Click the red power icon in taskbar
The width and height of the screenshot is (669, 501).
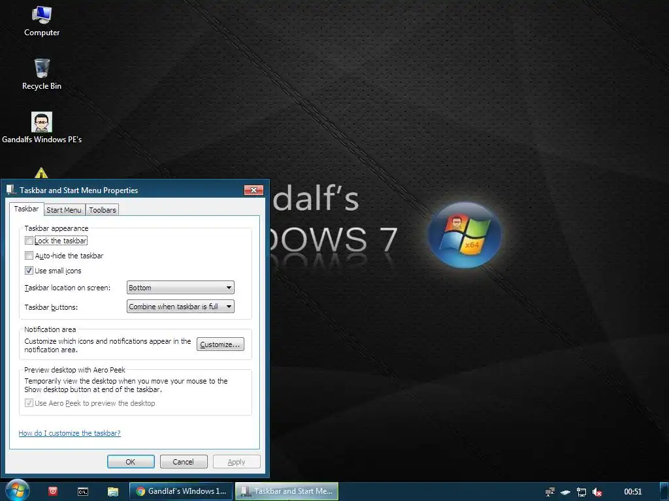coord(53,491)
